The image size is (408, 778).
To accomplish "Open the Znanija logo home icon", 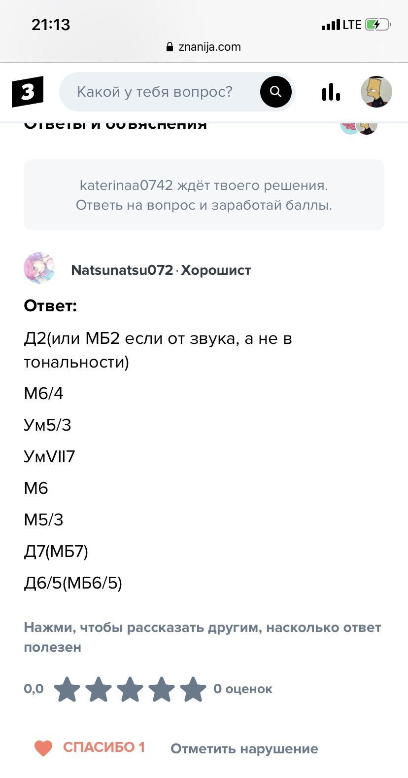I will point(28,92).
